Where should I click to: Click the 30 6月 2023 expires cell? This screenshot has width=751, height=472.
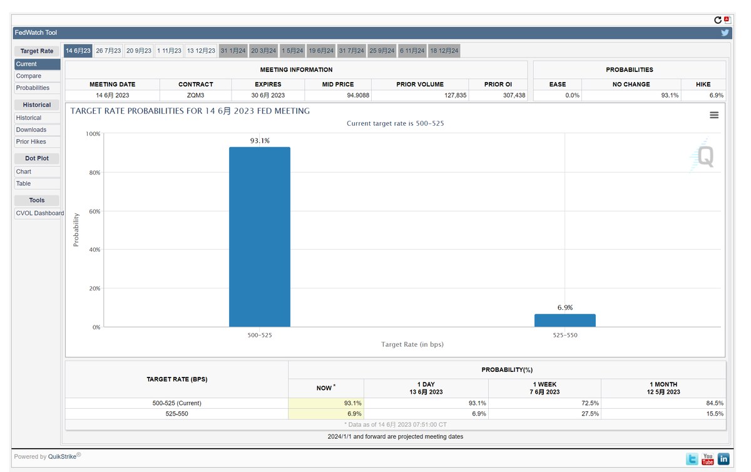coord(268,96)
